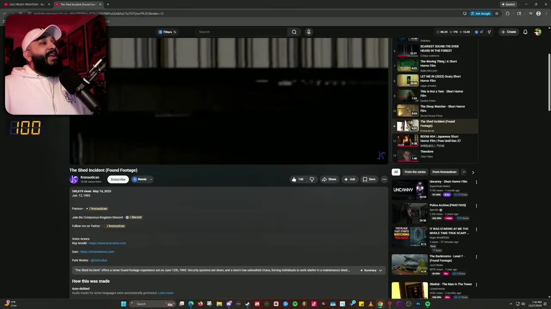This screenshot has height=309, width=551.
Task: Play ROOM 404 Japanese Short Horror Film
Action: click(x=435, y=141)
